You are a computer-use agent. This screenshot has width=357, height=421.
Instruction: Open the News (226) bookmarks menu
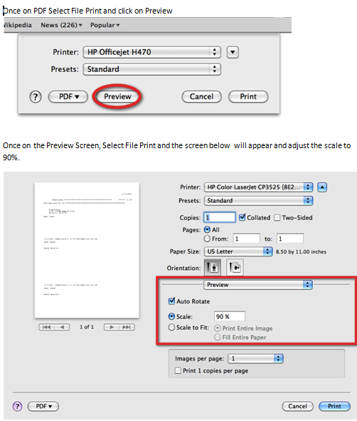click(x=61, y=25)
